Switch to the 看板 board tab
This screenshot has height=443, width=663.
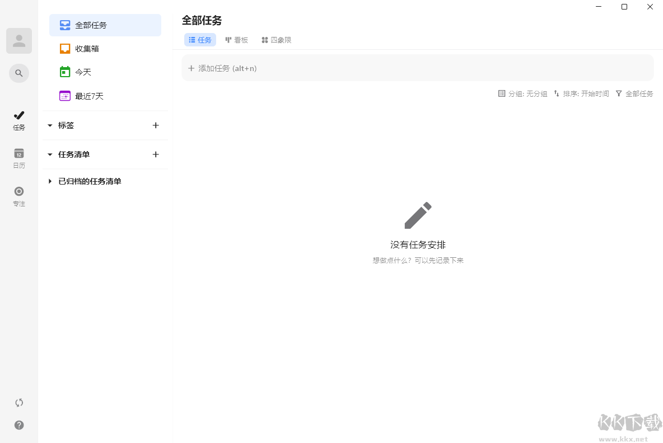pyautogui.click(x=236, y=40)
